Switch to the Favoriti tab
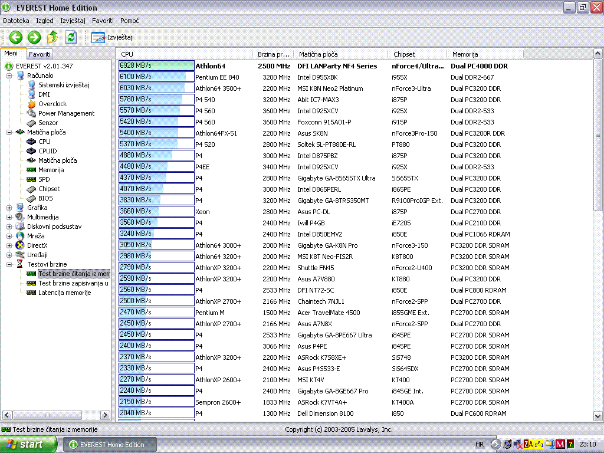The height and width of the screenshot is (453, 604). (40, 54)
